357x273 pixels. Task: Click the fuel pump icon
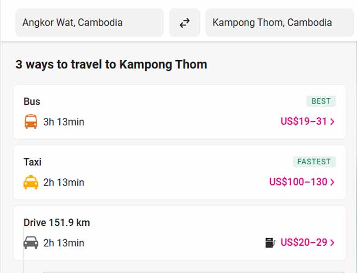click(270, 243)
